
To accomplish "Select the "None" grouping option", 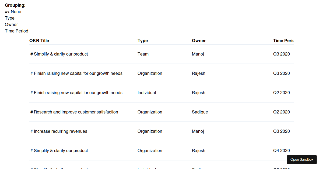I will tap(16, 12).
